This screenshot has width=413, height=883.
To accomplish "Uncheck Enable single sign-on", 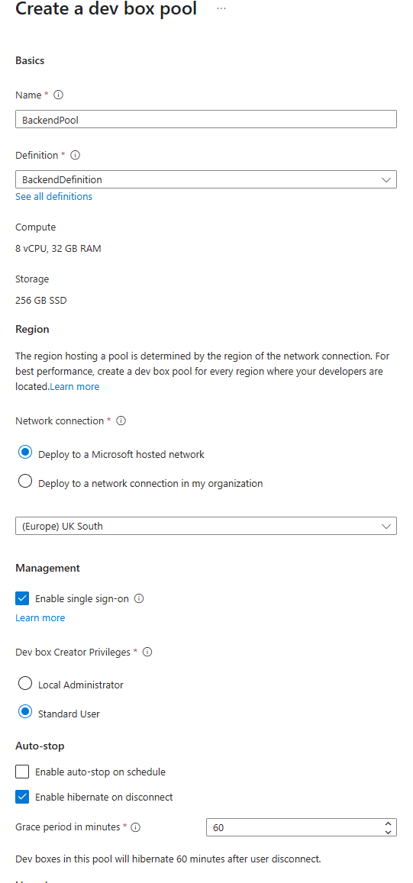I will [x=22, y=598].
